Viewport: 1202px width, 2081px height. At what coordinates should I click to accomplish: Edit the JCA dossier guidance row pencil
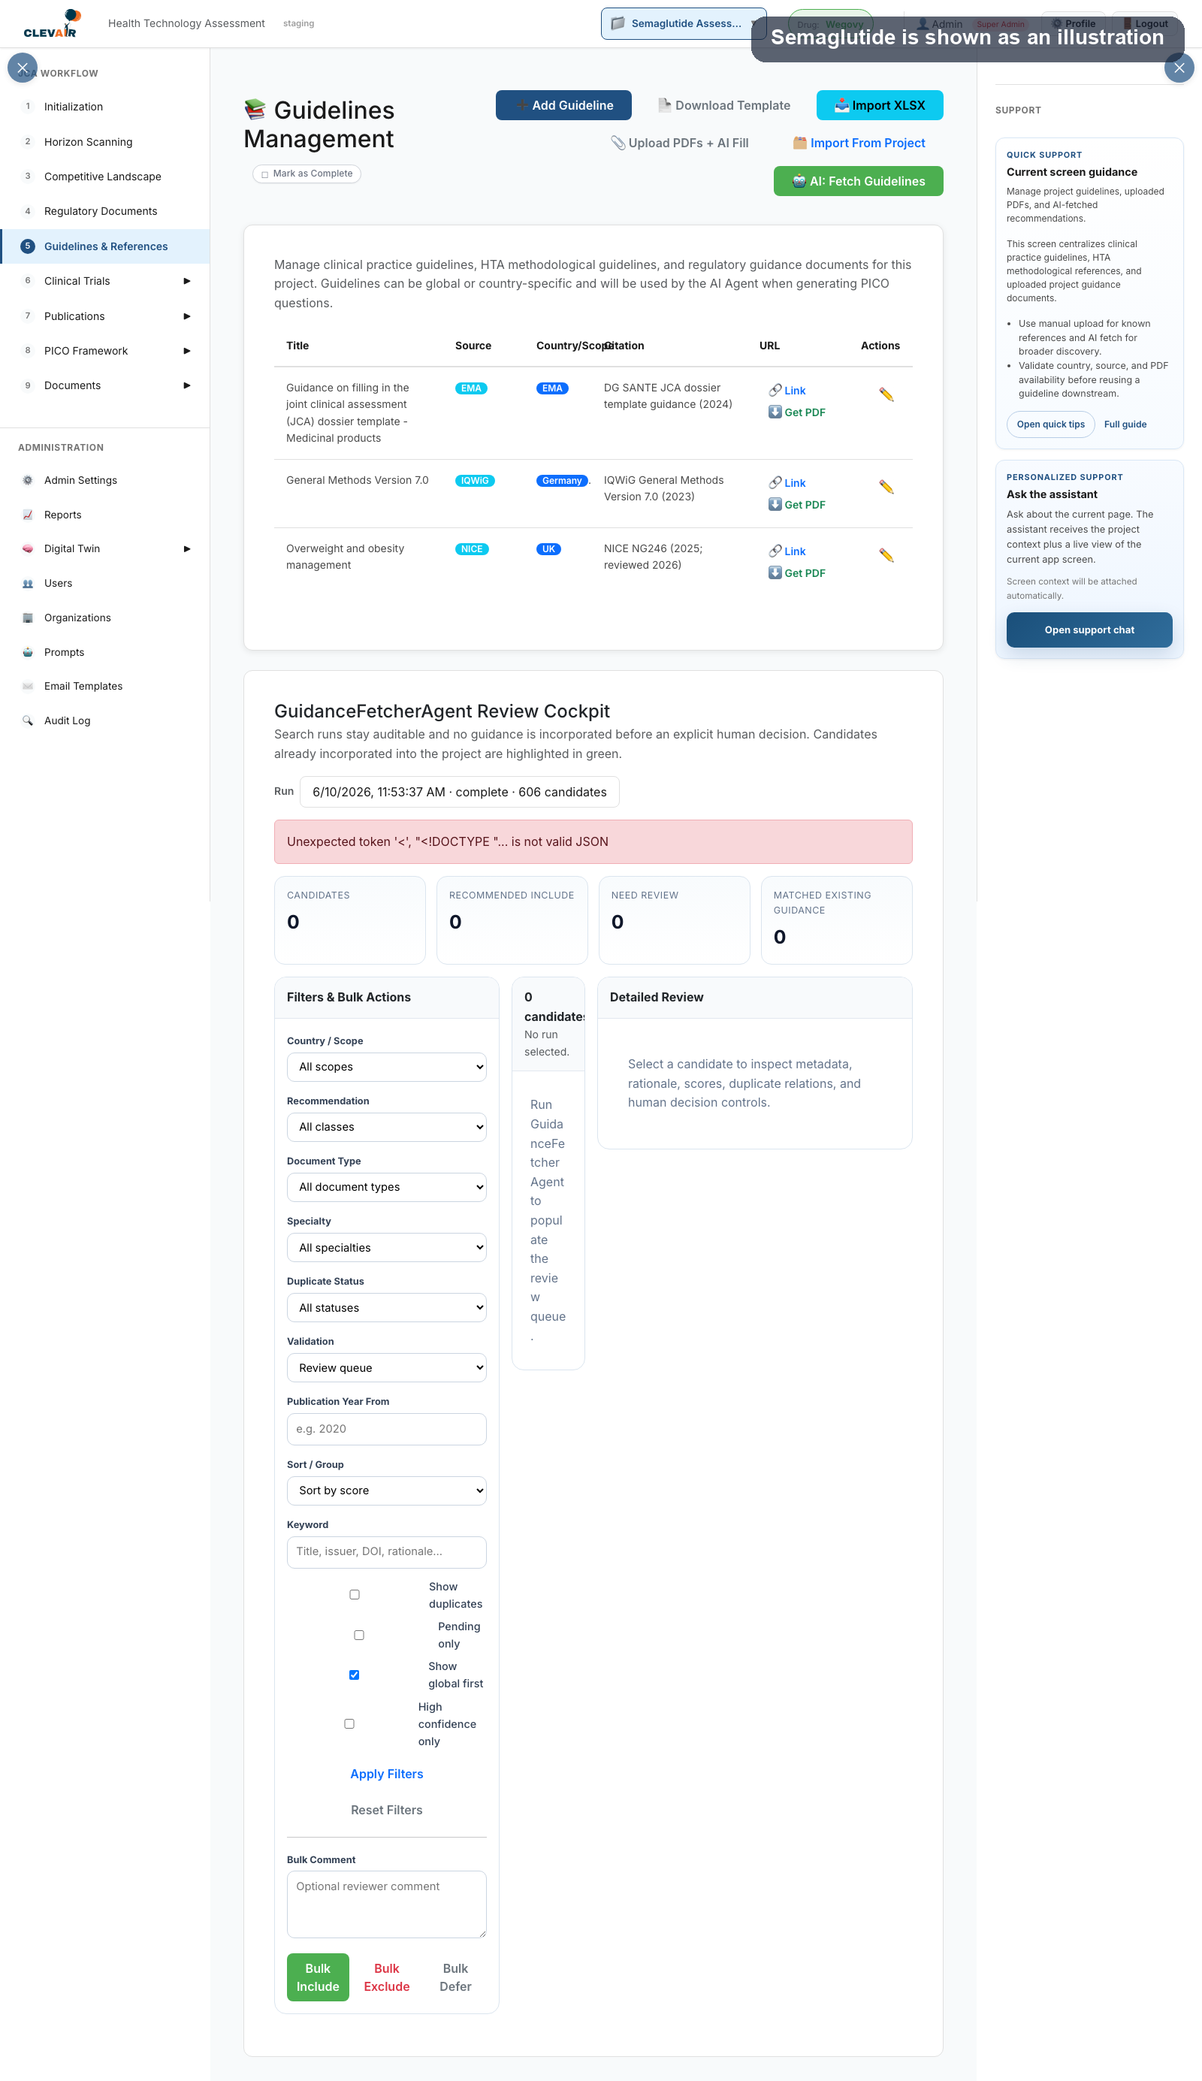[x=886, y=394]
